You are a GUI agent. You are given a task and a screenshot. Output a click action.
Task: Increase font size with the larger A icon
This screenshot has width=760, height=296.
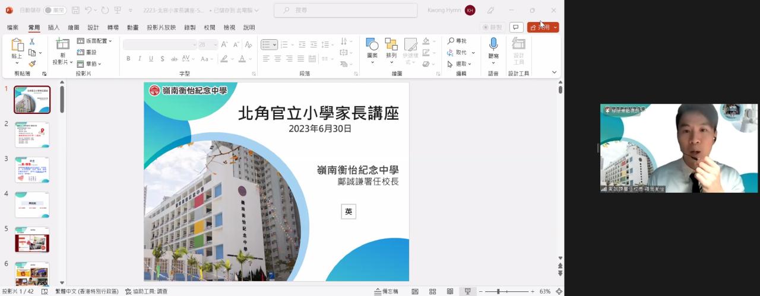coord(224,44)
